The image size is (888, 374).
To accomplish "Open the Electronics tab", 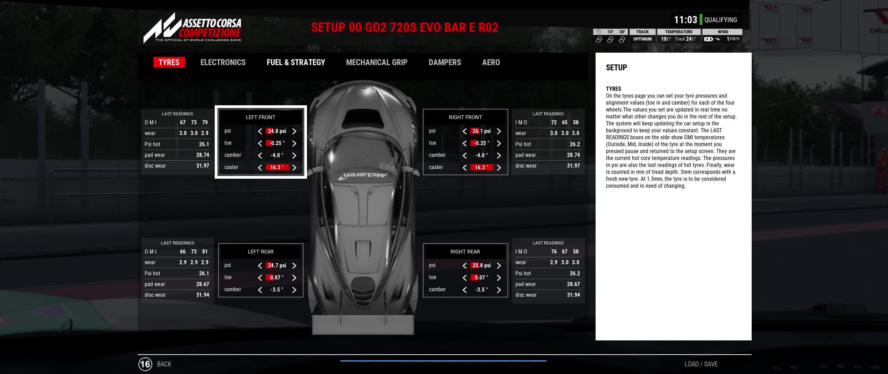I will click(x=223, y=62).
